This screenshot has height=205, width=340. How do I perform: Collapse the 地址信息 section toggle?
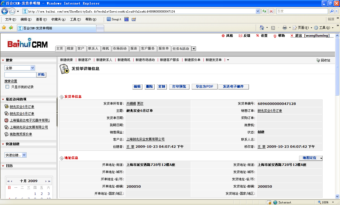click(62, 158)
